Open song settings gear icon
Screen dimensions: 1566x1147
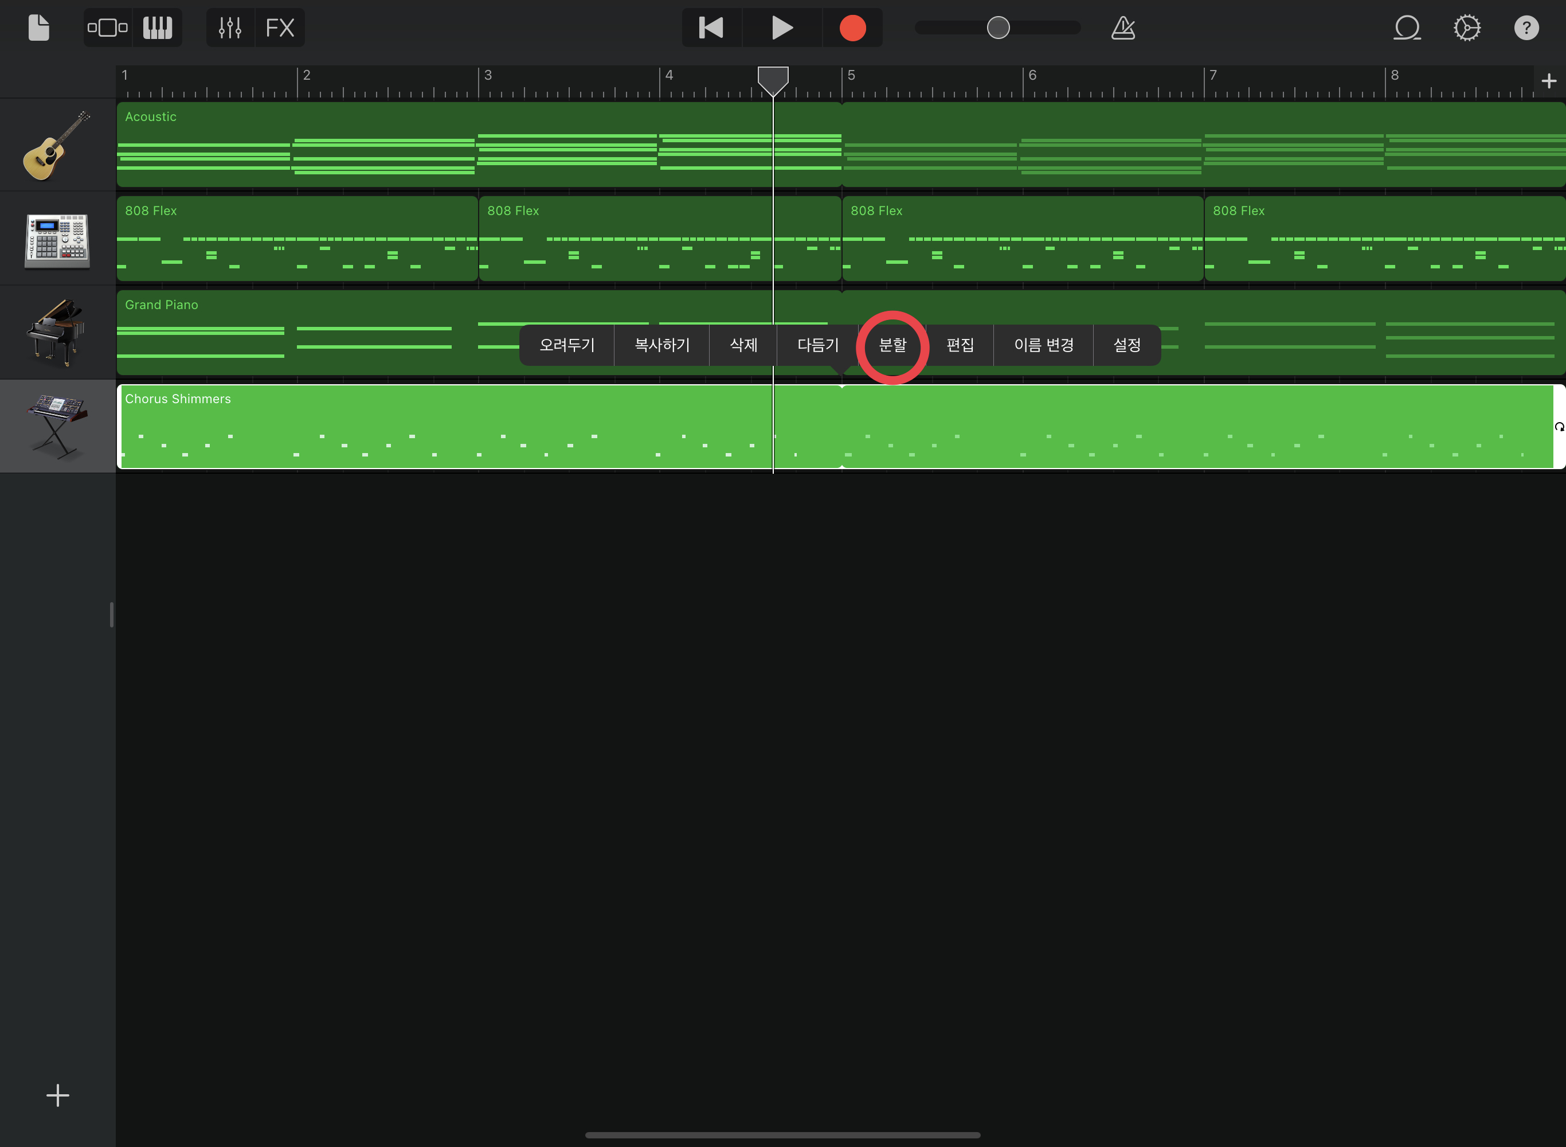[x=1467, y=28]
